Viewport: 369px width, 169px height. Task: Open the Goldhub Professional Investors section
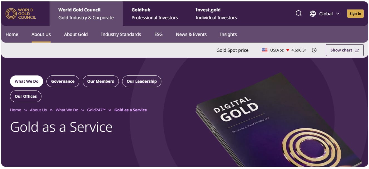point(154,13)
